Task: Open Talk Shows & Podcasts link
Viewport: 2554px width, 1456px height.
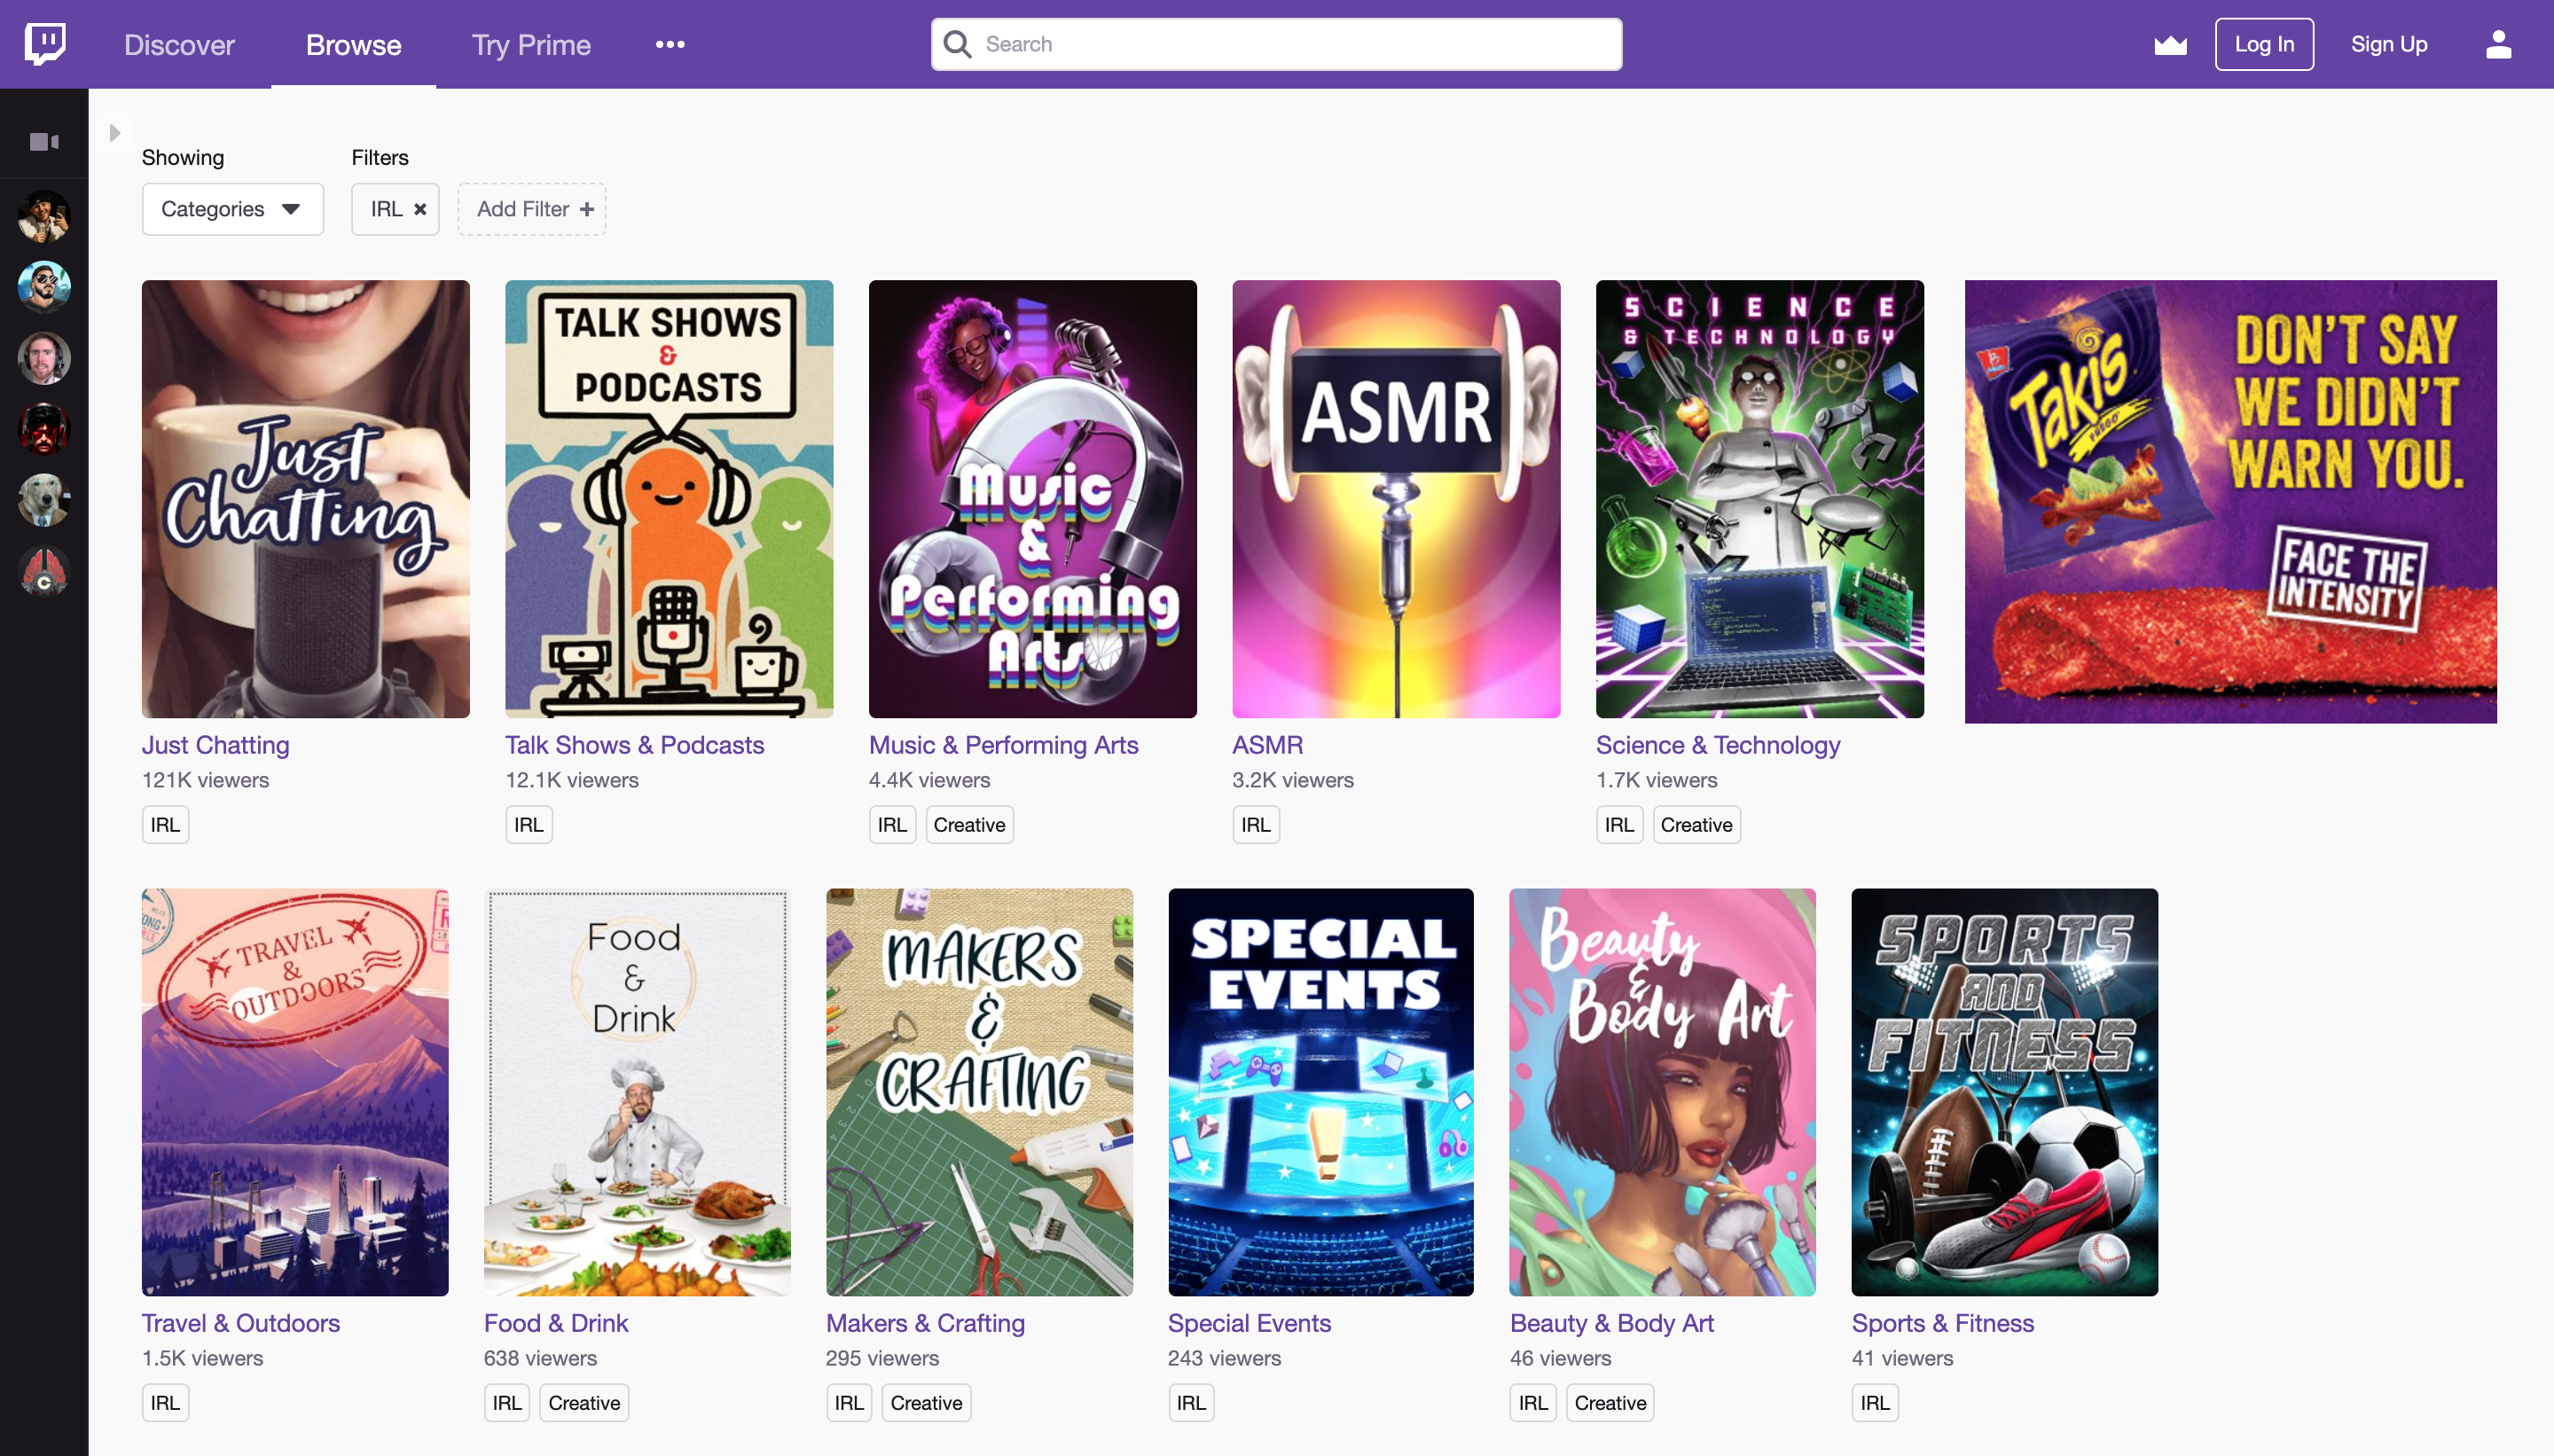Action: coord(634,745)
